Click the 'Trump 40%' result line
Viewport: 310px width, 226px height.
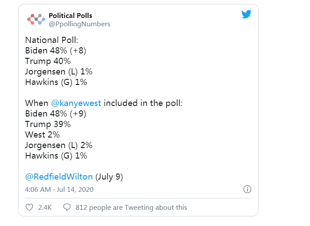[48, 61]
